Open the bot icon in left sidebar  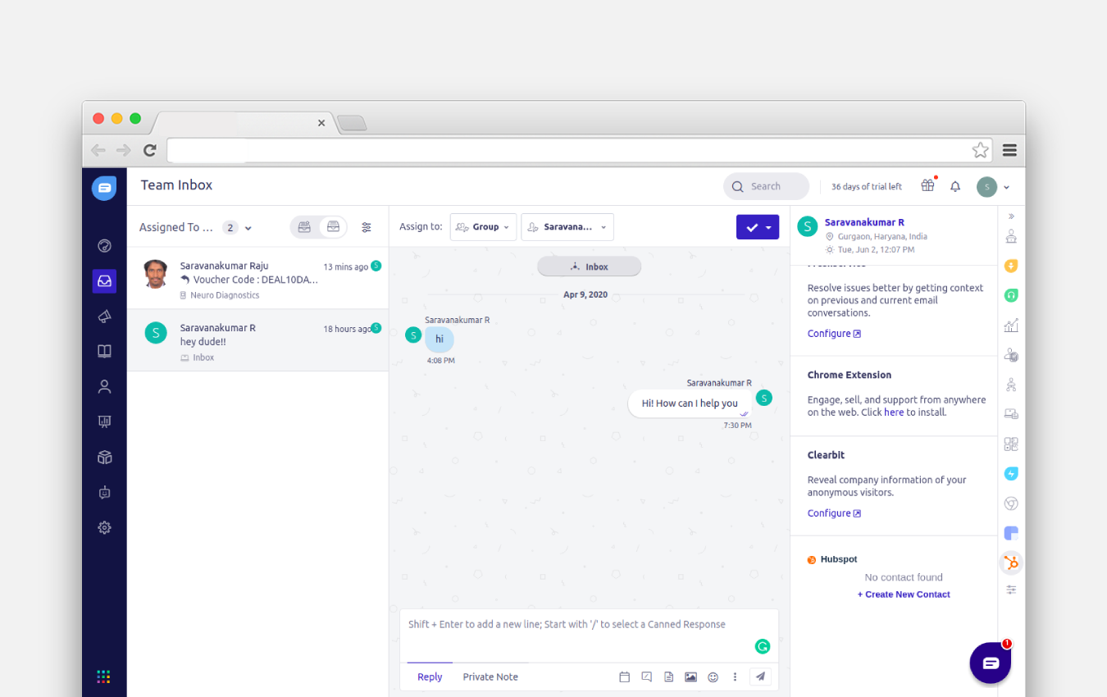tap(104, 493)
